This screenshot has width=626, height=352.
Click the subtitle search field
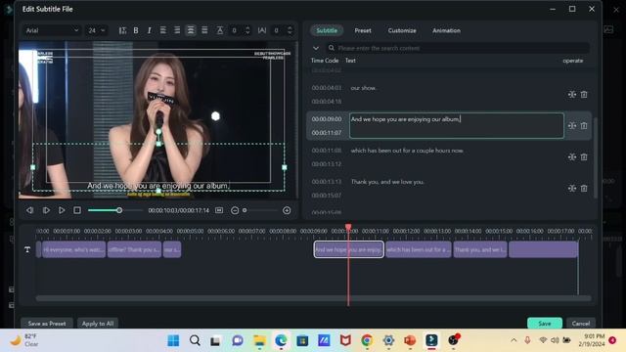458,48
